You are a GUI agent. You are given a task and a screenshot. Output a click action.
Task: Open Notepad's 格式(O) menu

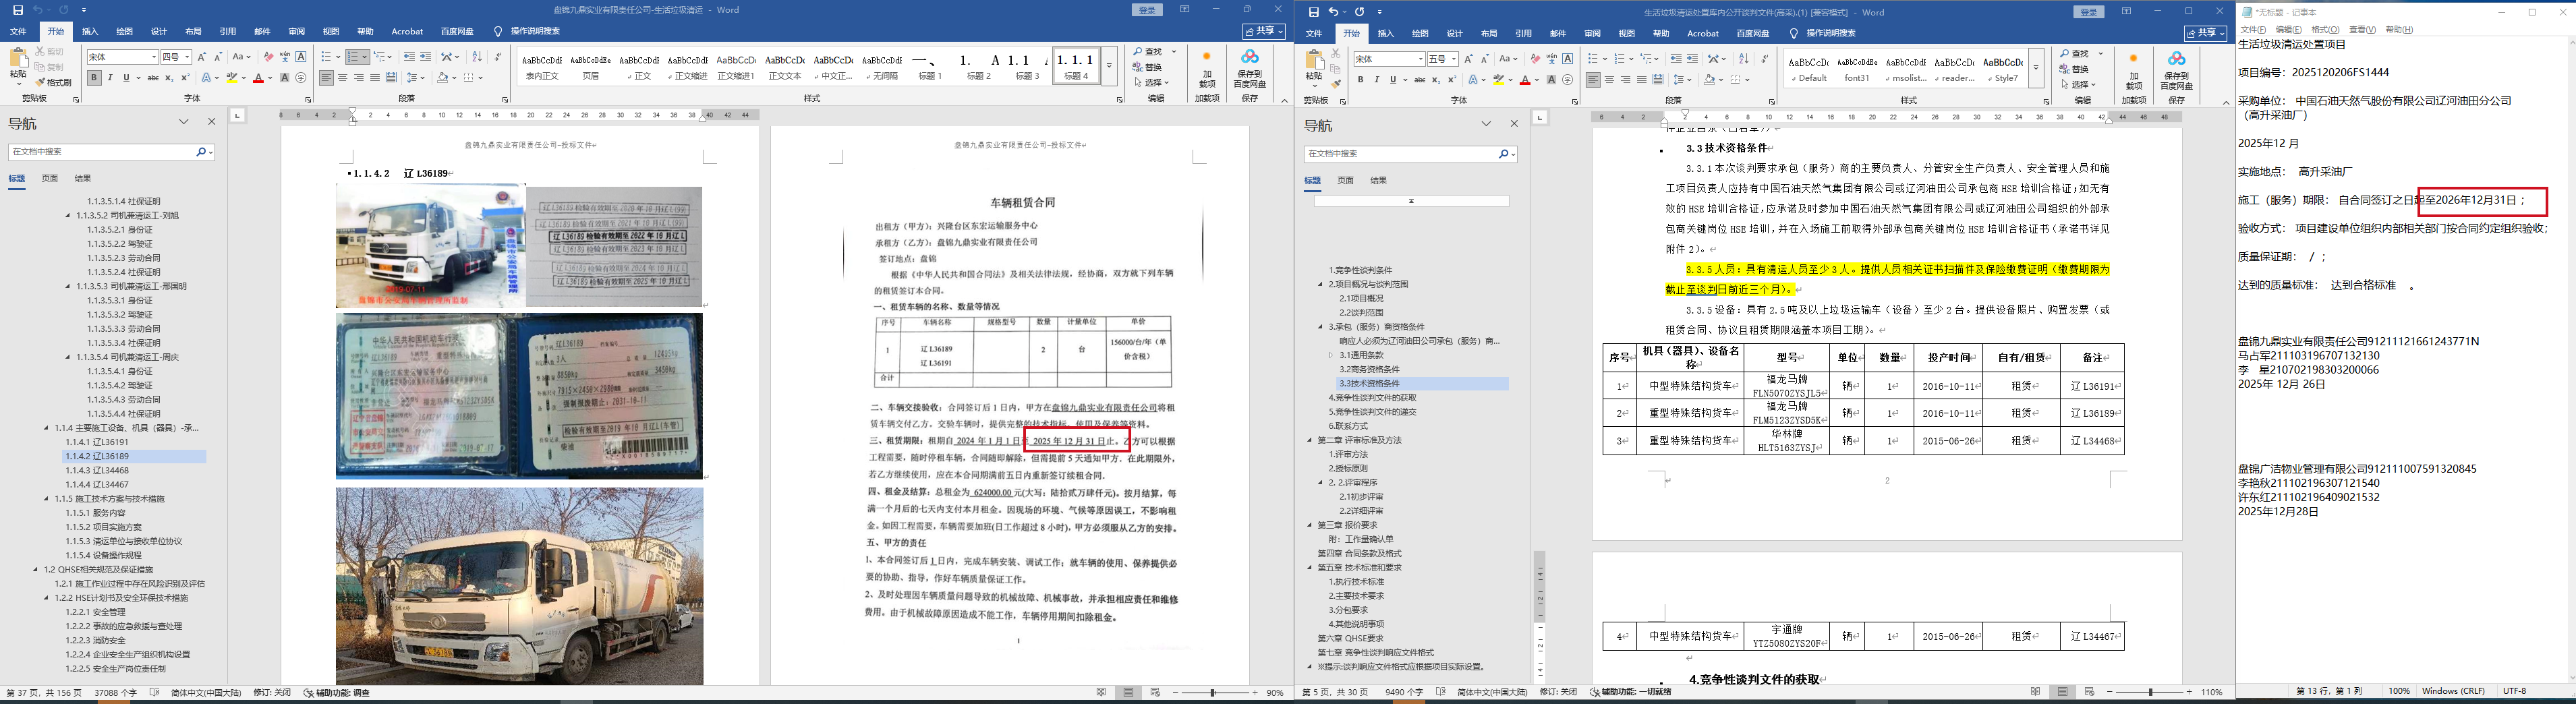pos(2317,30)
